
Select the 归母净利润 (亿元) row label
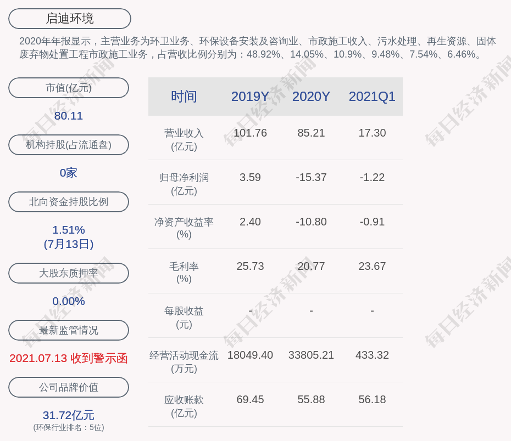click(184, 184)
